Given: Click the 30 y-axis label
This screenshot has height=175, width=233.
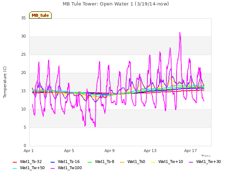Looking at the screenshot, I should coord(23,36).
